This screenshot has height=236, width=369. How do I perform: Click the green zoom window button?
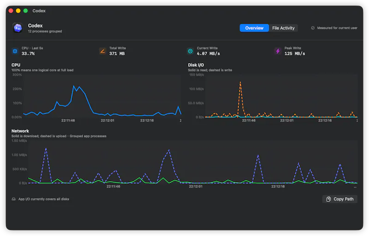click(26, 11)
